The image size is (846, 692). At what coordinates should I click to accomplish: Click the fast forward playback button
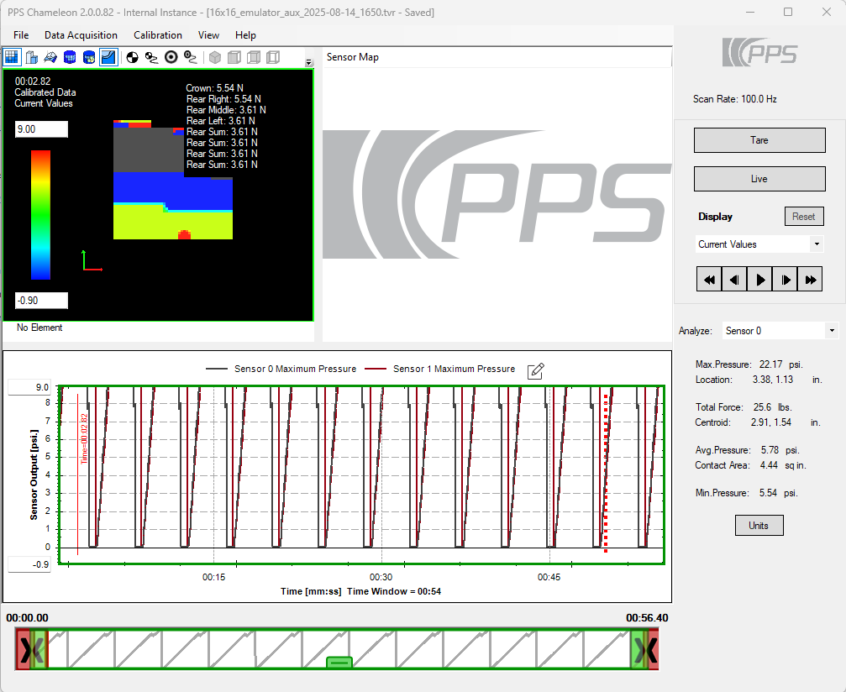pos(809,278)
